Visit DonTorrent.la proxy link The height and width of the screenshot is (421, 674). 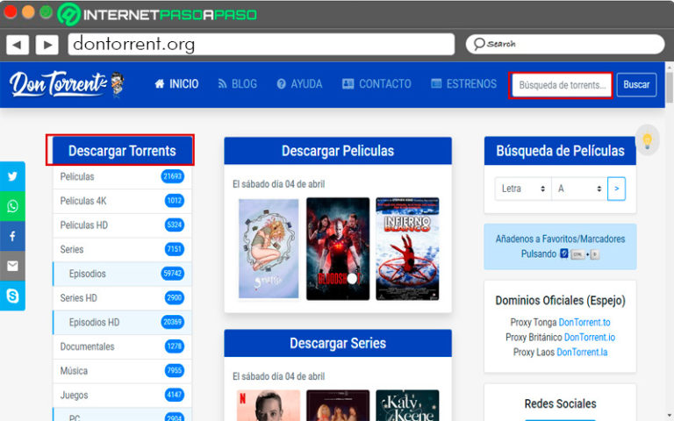582,353
